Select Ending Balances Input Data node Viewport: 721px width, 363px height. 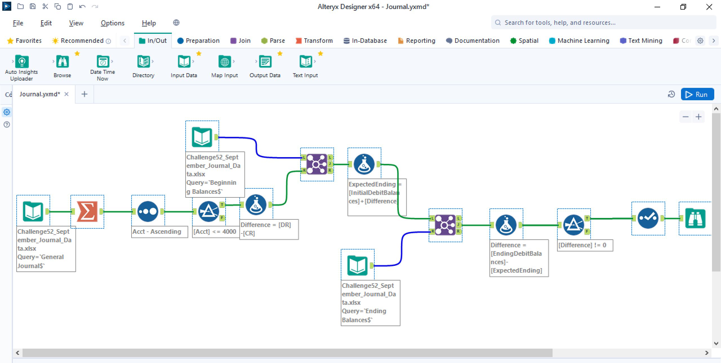[x=357, y=266]
